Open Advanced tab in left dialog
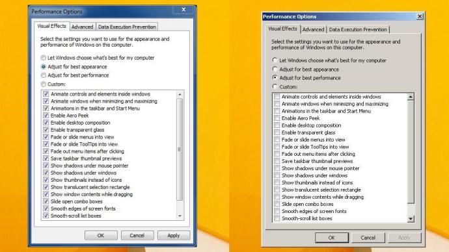The height and width of the screenshot is (252, 449). click(x=83, y=27)
